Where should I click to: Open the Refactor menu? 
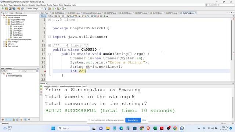(32, 5)
